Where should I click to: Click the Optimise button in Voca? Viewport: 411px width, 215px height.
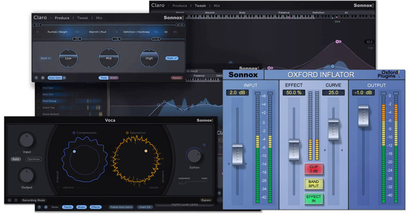point(34,159)
